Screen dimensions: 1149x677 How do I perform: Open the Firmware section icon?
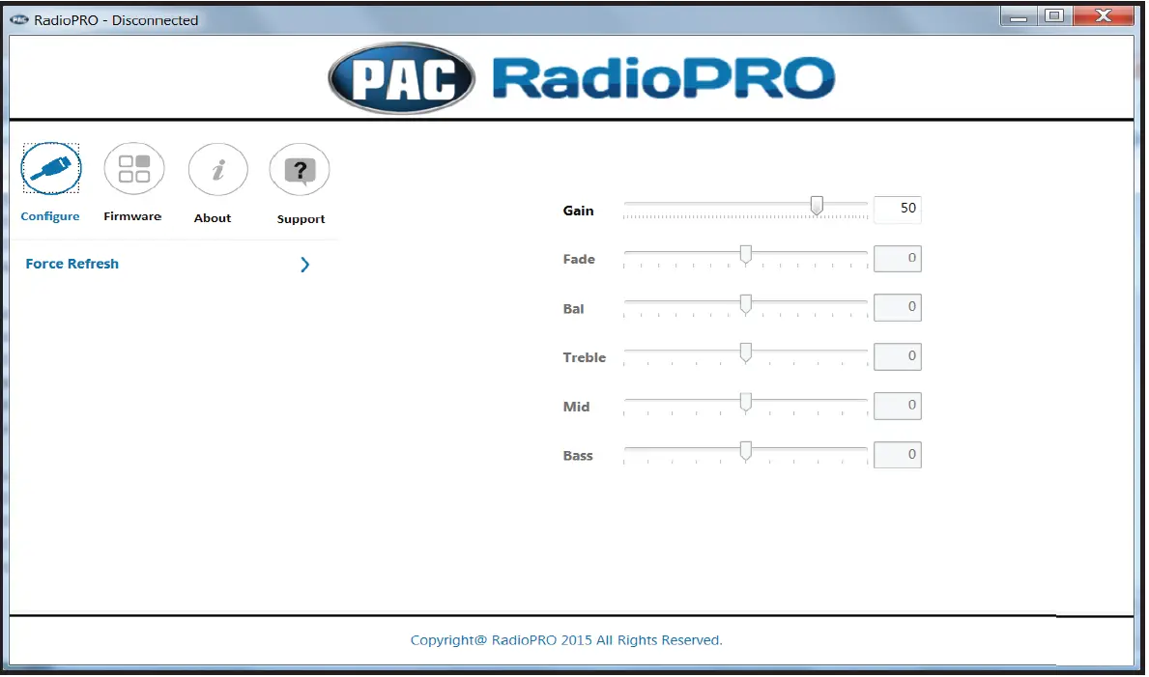pyautogui.click(x=133, y=167)
